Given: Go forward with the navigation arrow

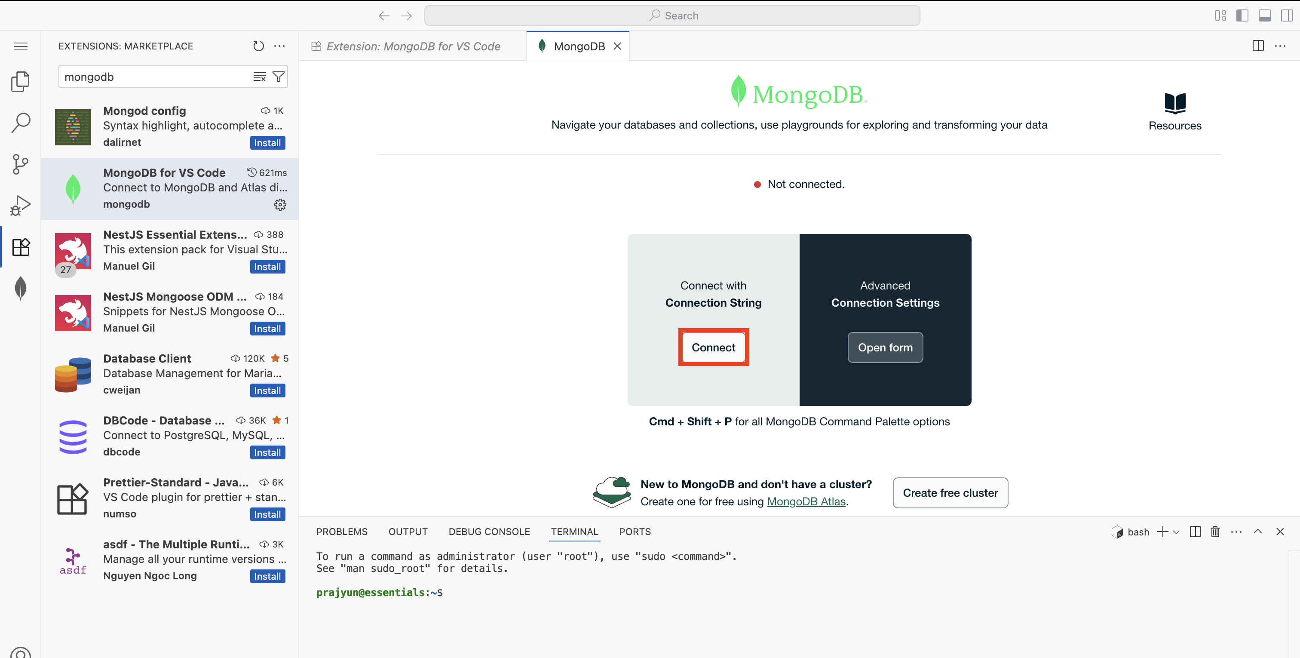Looking at the screenshot, I should click(x=406, y=15).
